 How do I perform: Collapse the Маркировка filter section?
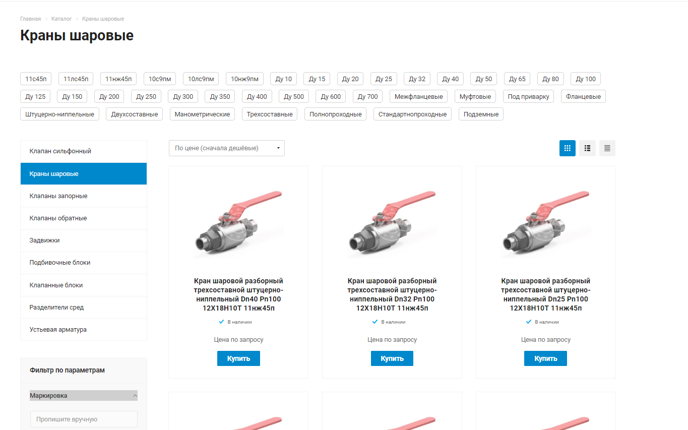84,396
